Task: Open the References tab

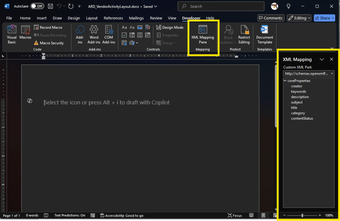Action: (113, 18)
